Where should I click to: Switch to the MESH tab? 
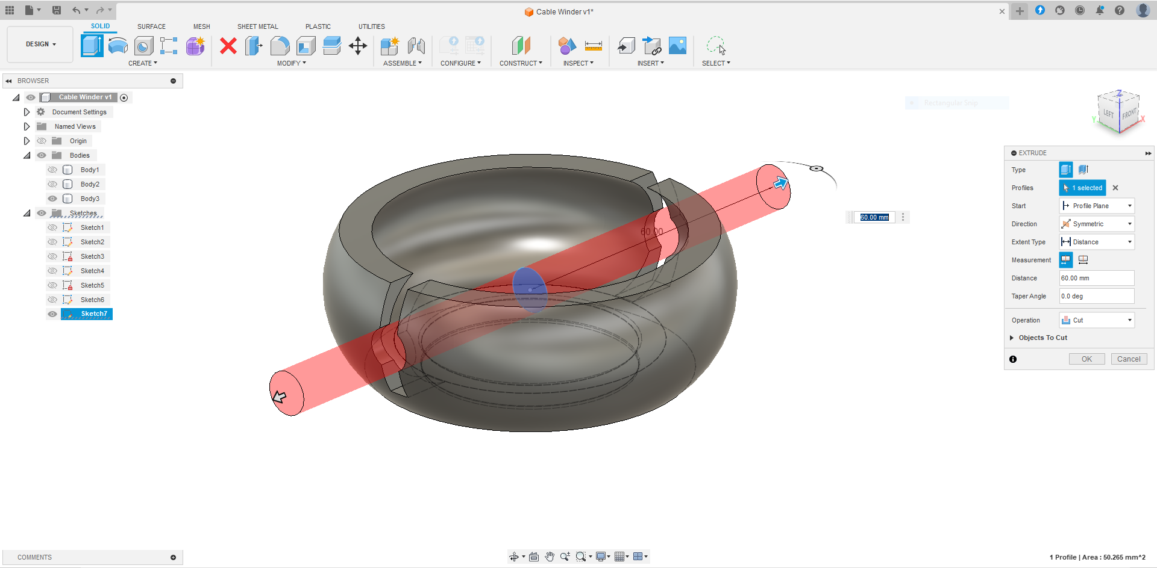pyautogui.click(x=202, y=26)
